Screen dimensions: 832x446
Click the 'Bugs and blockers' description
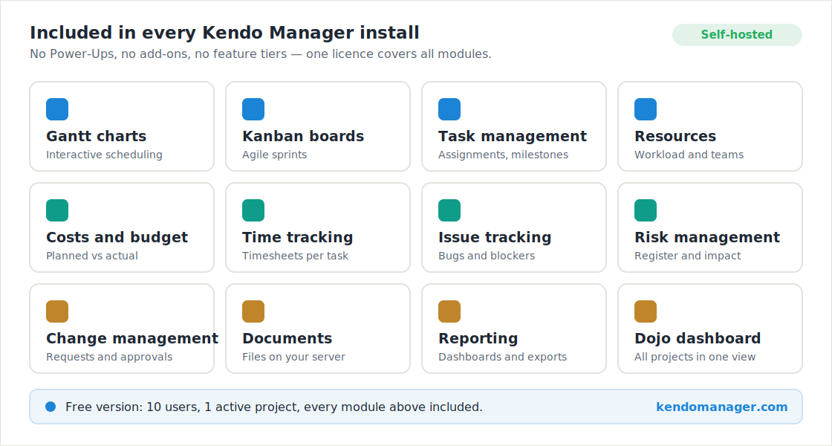[x=487, y=256]
